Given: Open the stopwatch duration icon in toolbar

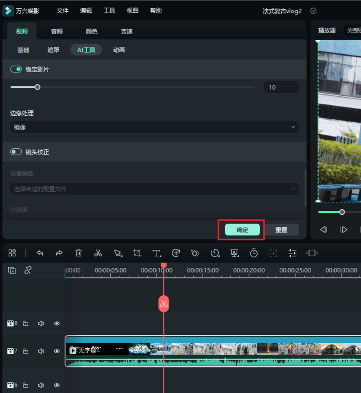Looking at the screenshot, I should [254, 253].
